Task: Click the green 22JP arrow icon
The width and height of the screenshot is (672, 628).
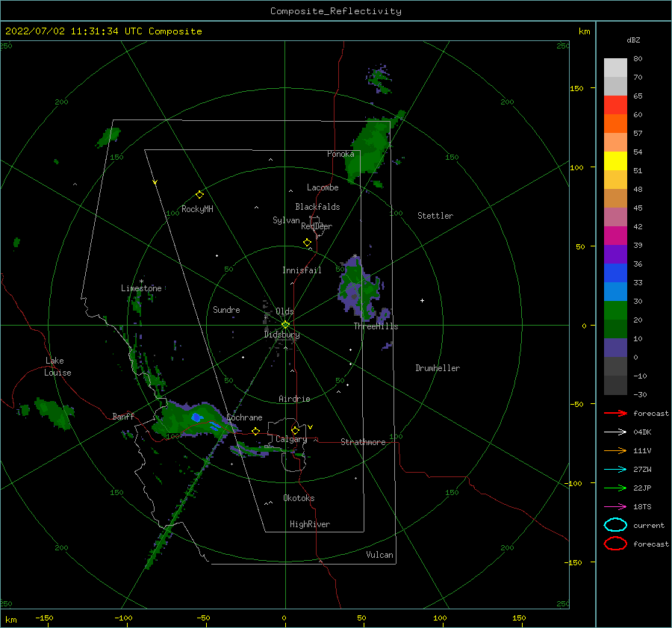Action: tap(615, 488)
